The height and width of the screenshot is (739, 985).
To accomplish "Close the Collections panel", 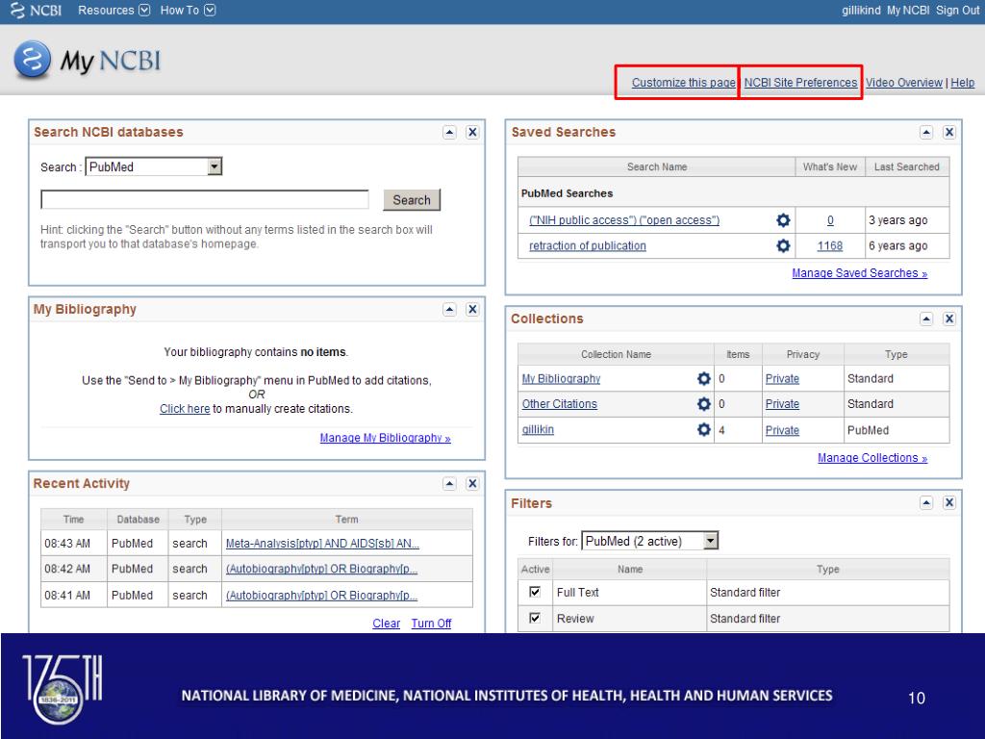I will [949, 319].
